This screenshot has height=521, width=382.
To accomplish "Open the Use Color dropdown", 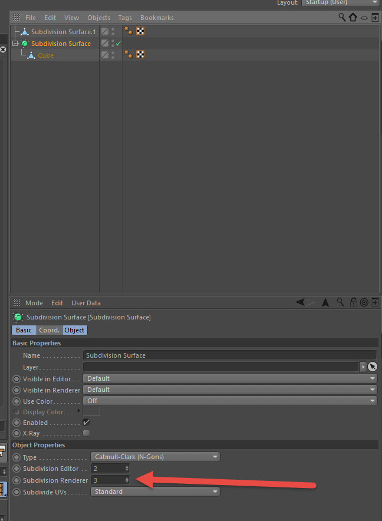I will click(x=230, y=401).
